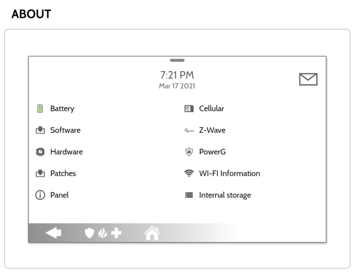Expand the PowerG information entry
Screen dimensions: 354x273
pyautogui.click(x=212, y=152)
